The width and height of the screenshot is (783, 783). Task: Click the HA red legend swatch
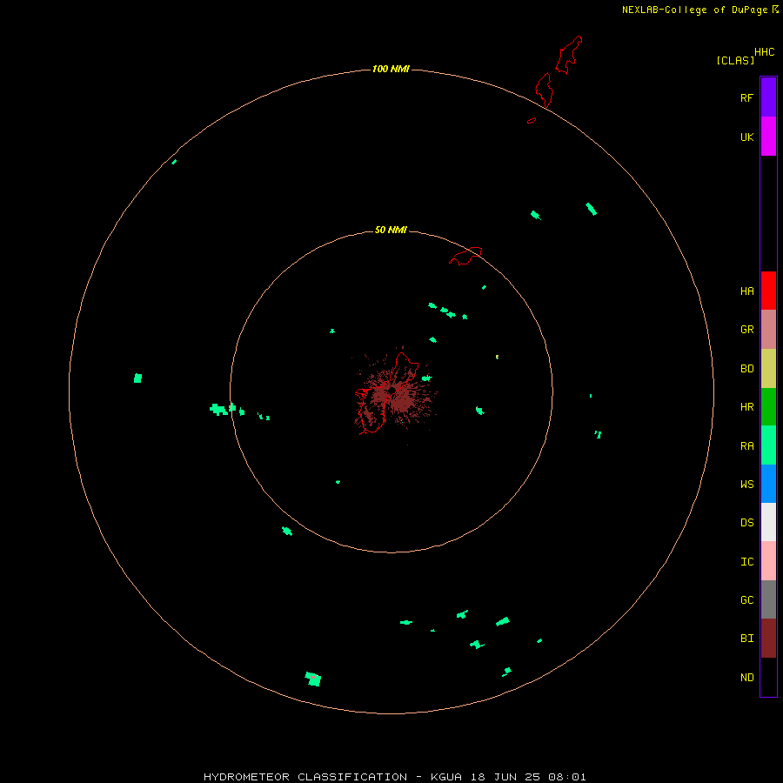click(x=768, y=291)
